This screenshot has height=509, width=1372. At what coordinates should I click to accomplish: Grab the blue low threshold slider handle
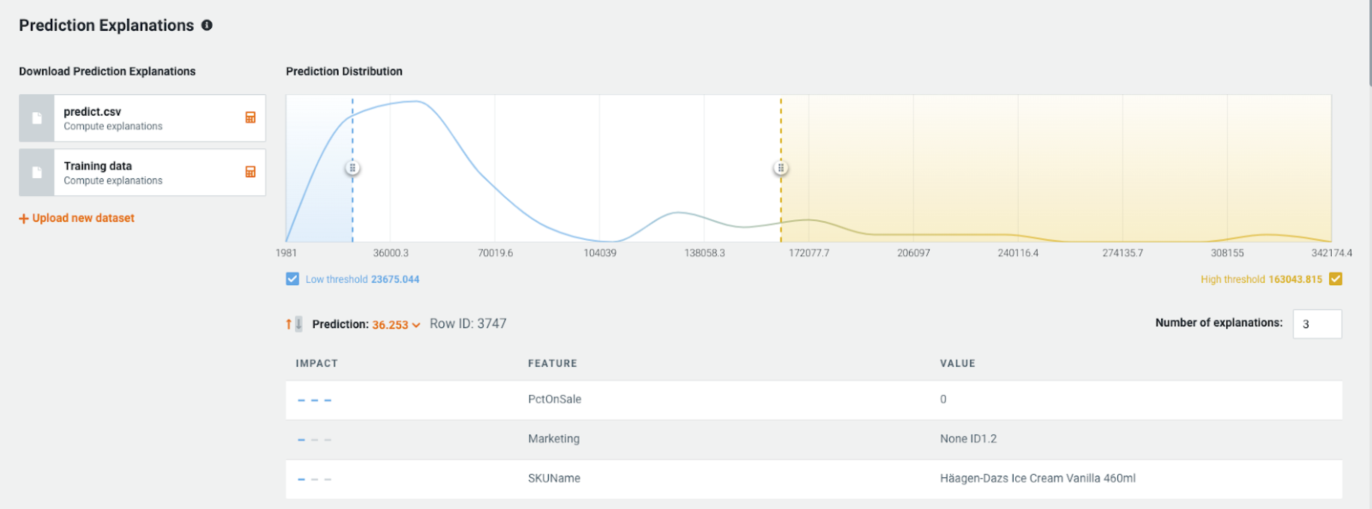tap(352, 168)
